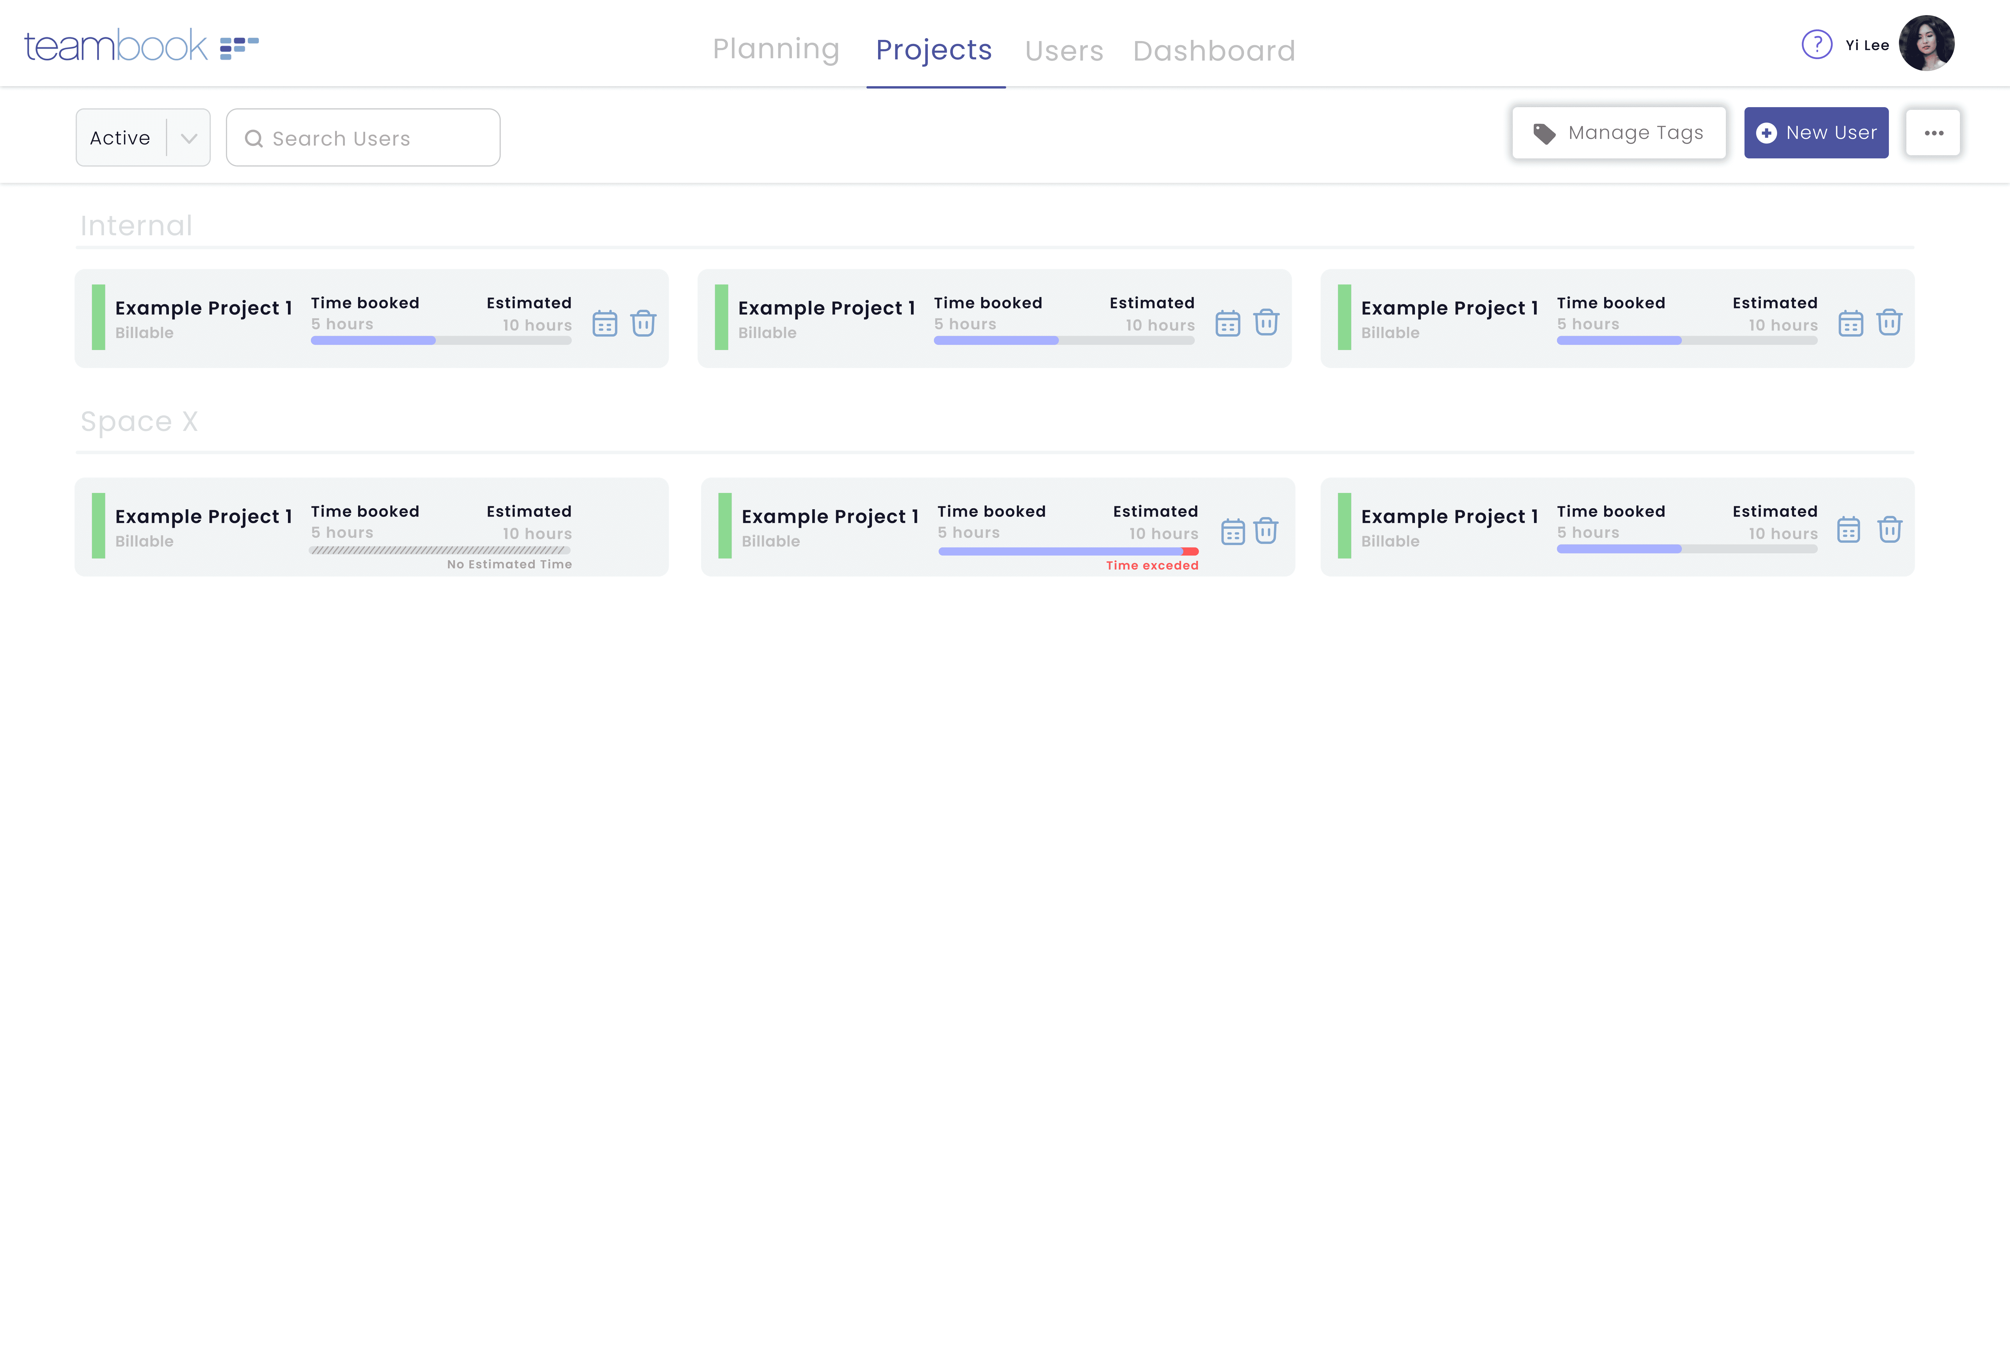
Task: Click calendar icon on last Space X project
Action: coord(1849,530)
